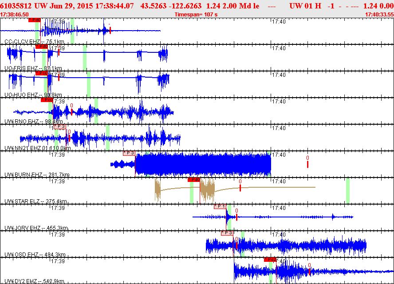Click the P 3 pick flag on OSD trace
This screenshot has width=394, height=284.
point(227,233)
